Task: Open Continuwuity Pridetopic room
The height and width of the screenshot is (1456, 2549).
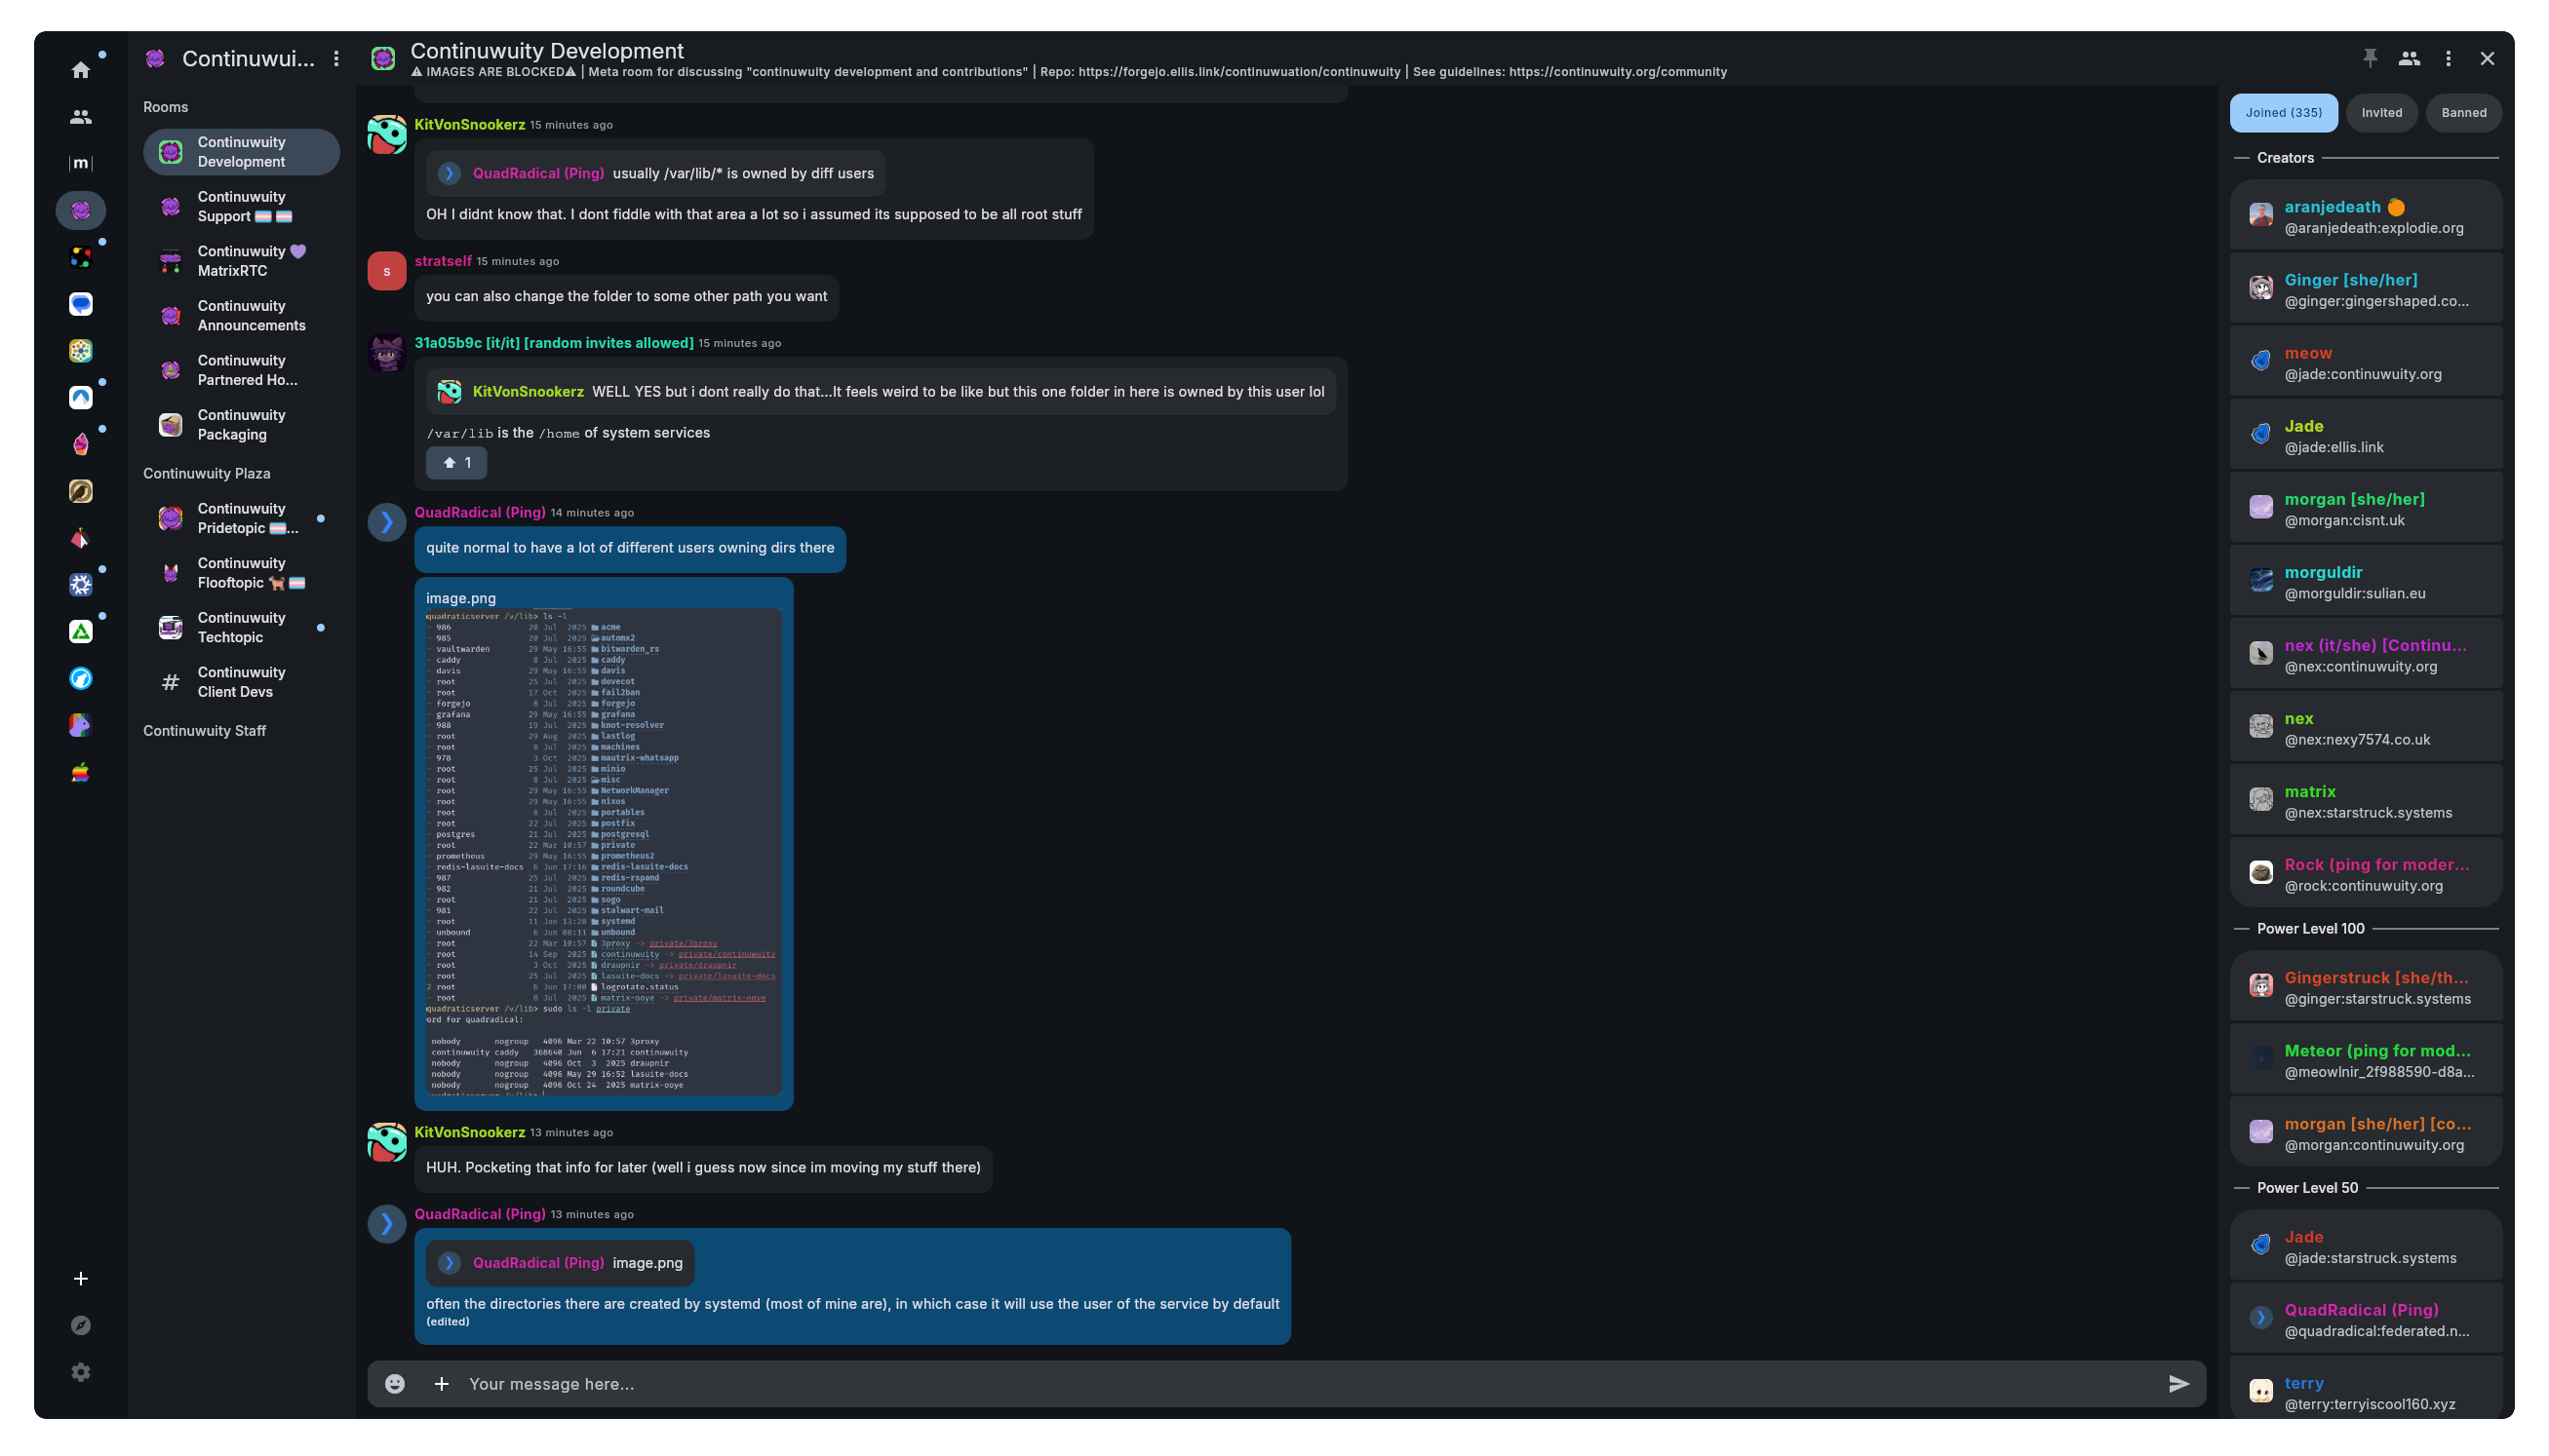Action: click(241, 519)
